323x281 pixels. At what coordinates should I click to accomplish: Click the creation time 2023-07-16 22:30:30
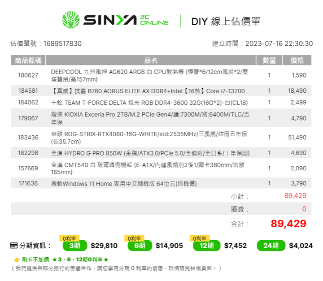click(x=279, y=43)
